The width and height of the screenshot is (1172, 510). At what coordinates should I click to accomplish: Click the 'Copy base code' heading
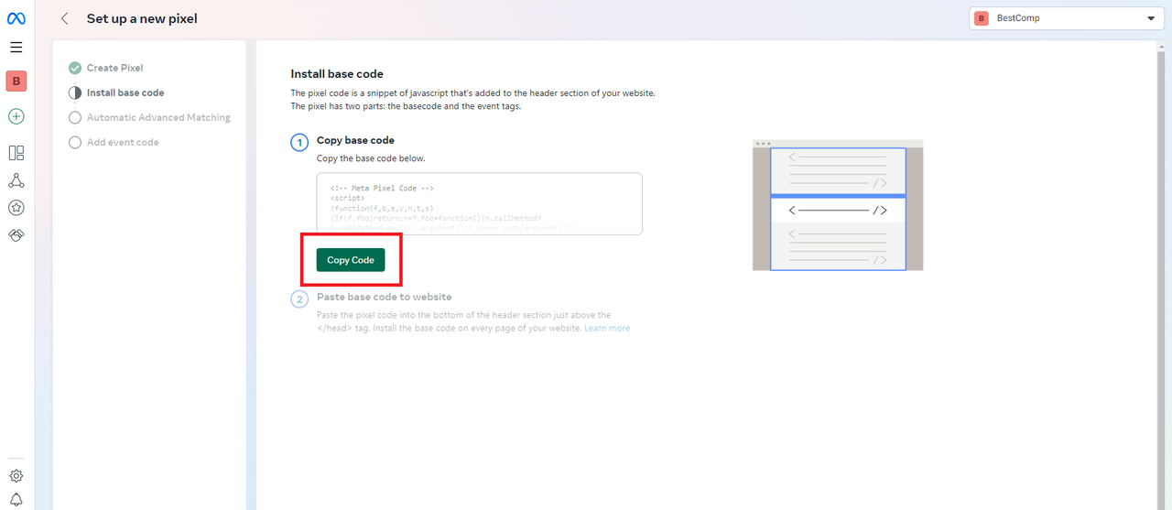click(x=355, y=140)
